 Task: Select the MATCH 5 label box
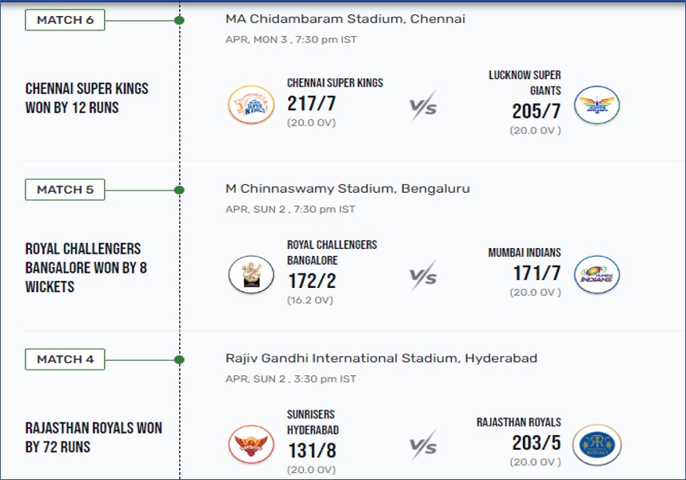65,190
